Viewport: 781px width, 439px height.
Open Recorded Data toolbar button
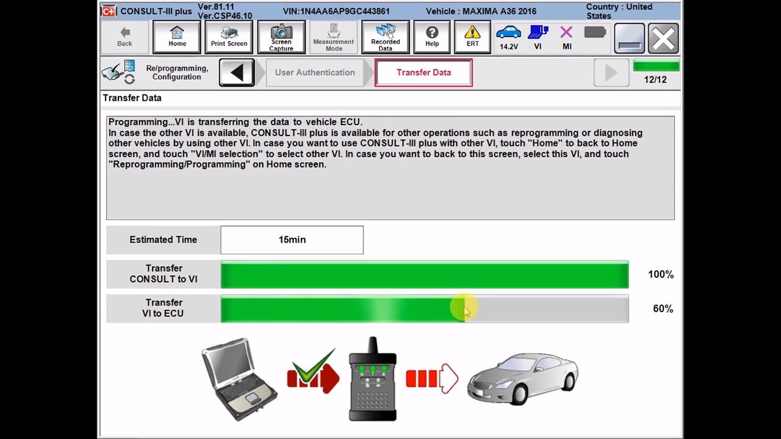(x=386, y=37)
